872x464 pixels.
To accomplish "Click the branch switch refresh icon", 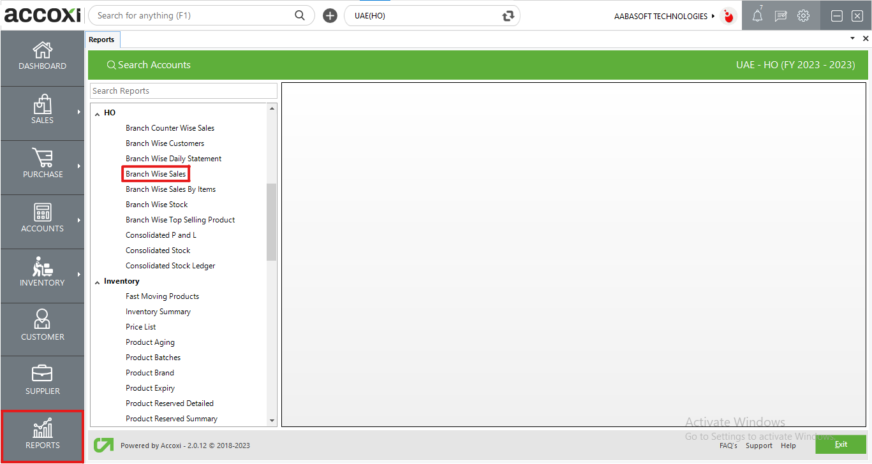I will 508,16.
